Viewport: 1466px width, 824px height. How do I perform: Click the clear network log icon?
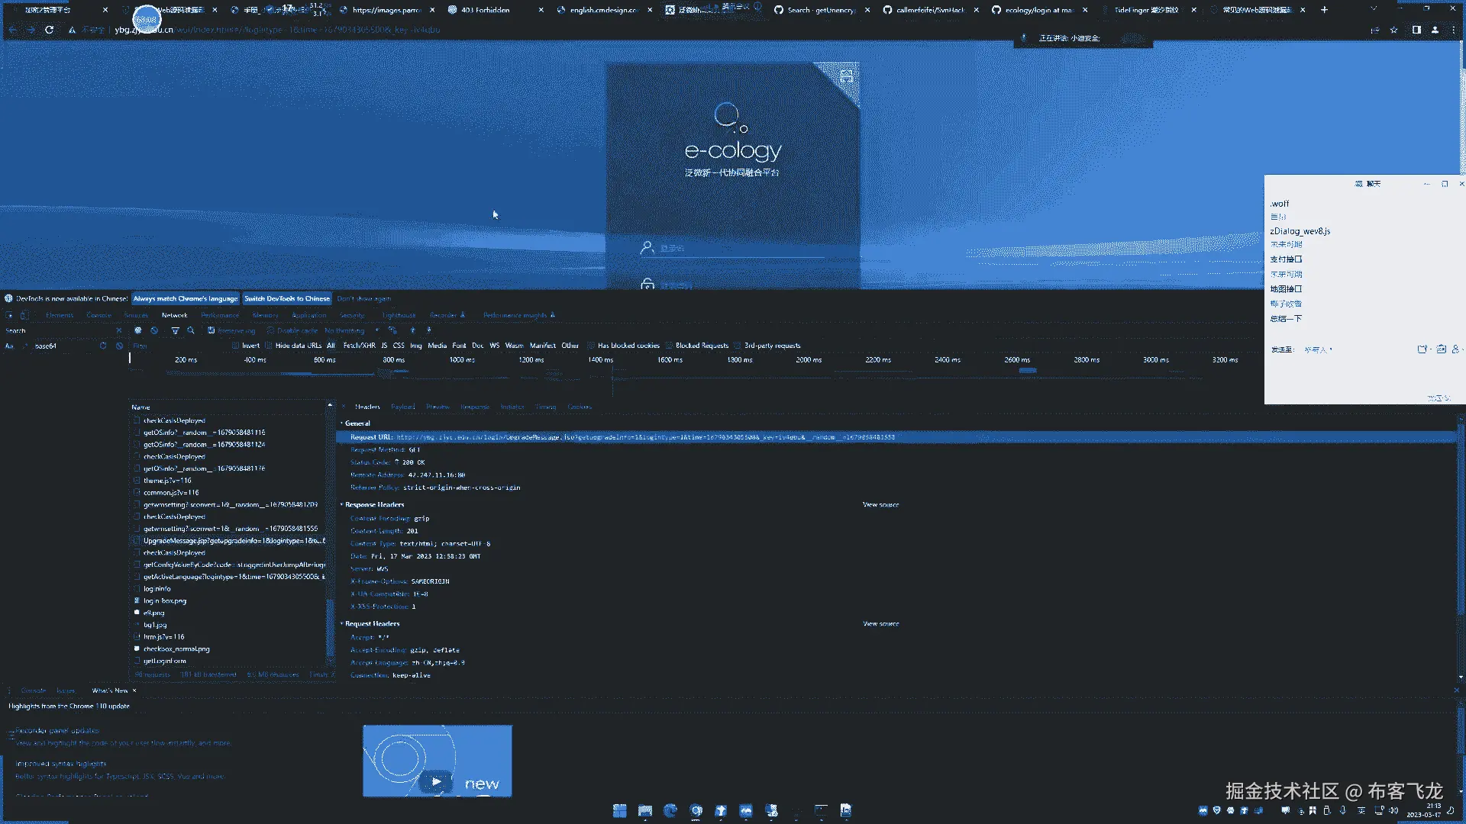click(x=154, y=330)
